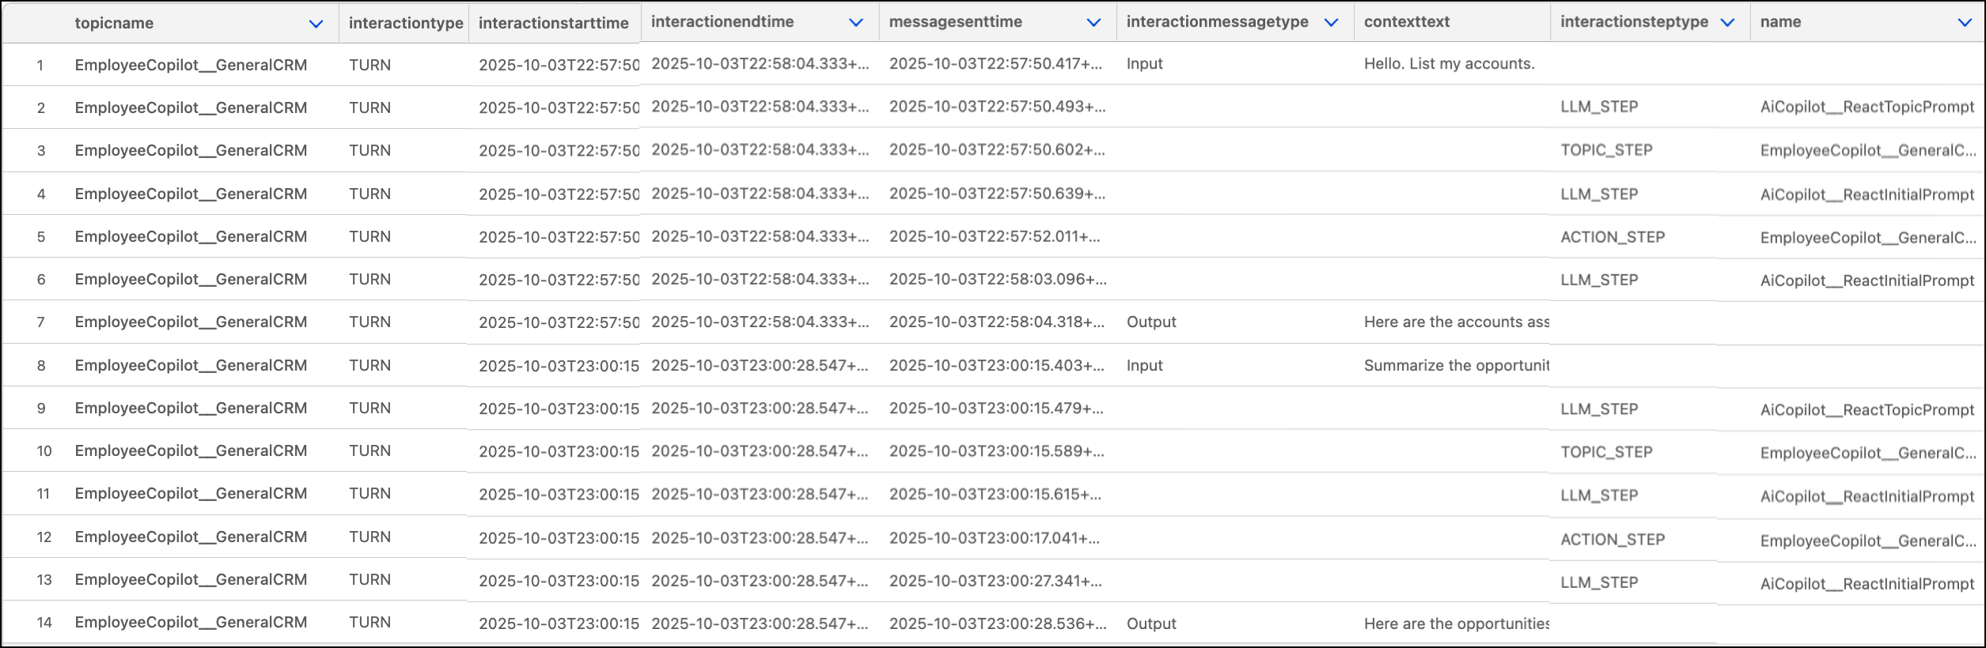Screen dimensions: 1986x648
Task: Select EmployeeCopilot__GeneralCRM topic in row 10
Action: click(191, 451)
